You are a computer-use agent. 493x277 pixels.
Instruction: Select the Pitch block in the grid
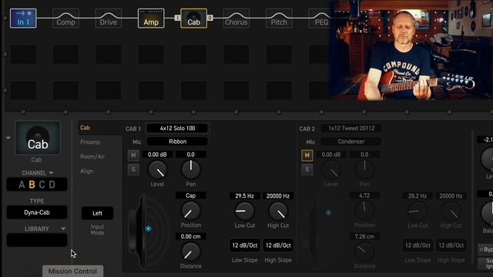click(x=279, y=18)
